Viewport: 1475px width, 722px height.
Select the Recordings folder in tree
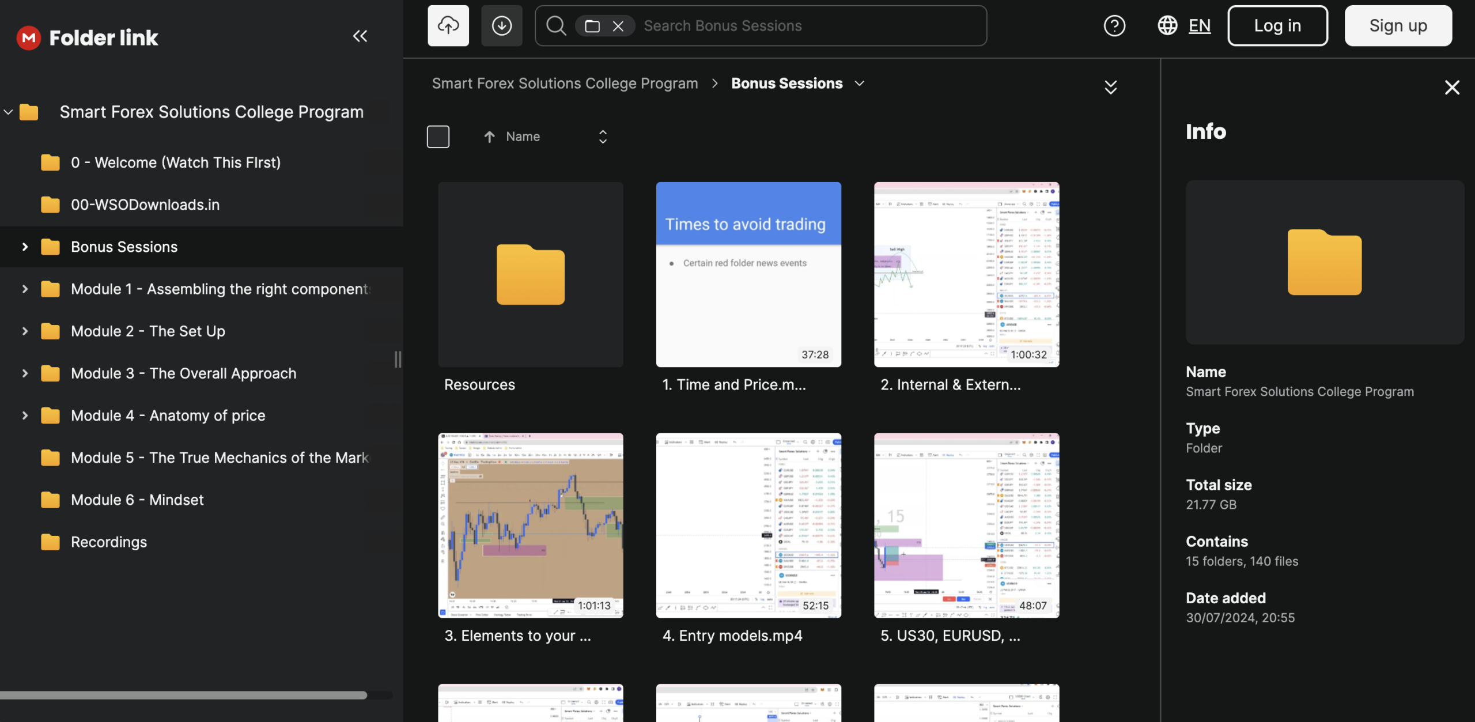click(108, 542)
